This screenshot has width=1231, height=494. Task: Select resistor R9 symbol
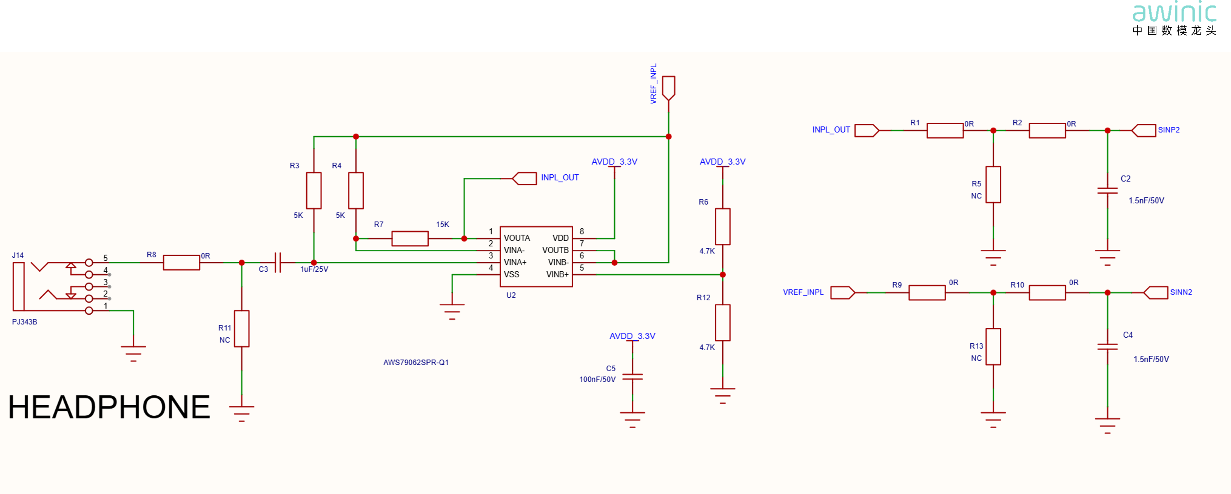[927, 293]
